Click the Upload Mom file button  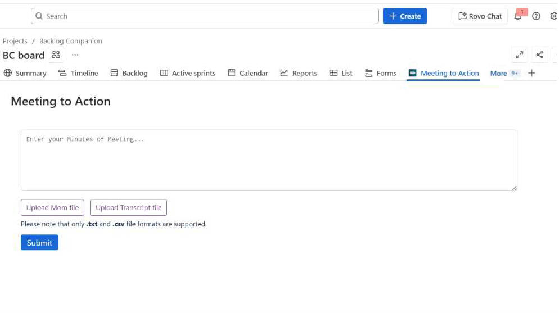coord(52,208)
